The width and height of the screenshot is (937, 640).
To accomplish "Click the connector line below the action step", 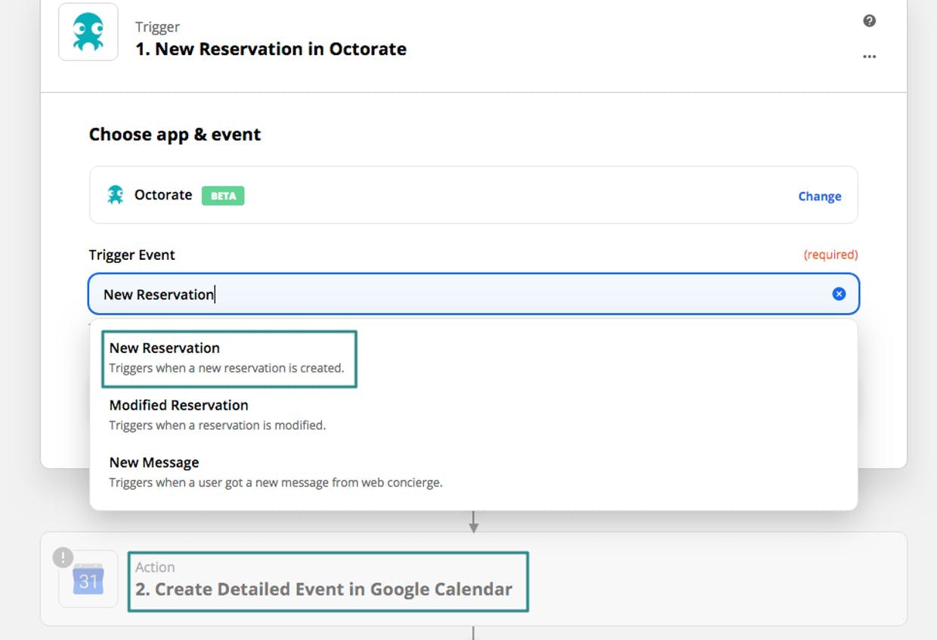I will click(474, 632).
